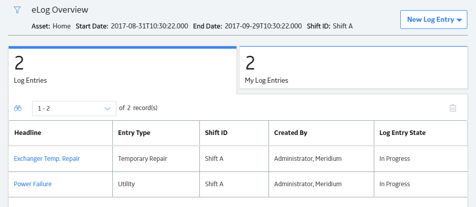Screen dimensions: 476x207
Task: Expand the 1 - 2 records range dropdown
Action: pos(74,109)
